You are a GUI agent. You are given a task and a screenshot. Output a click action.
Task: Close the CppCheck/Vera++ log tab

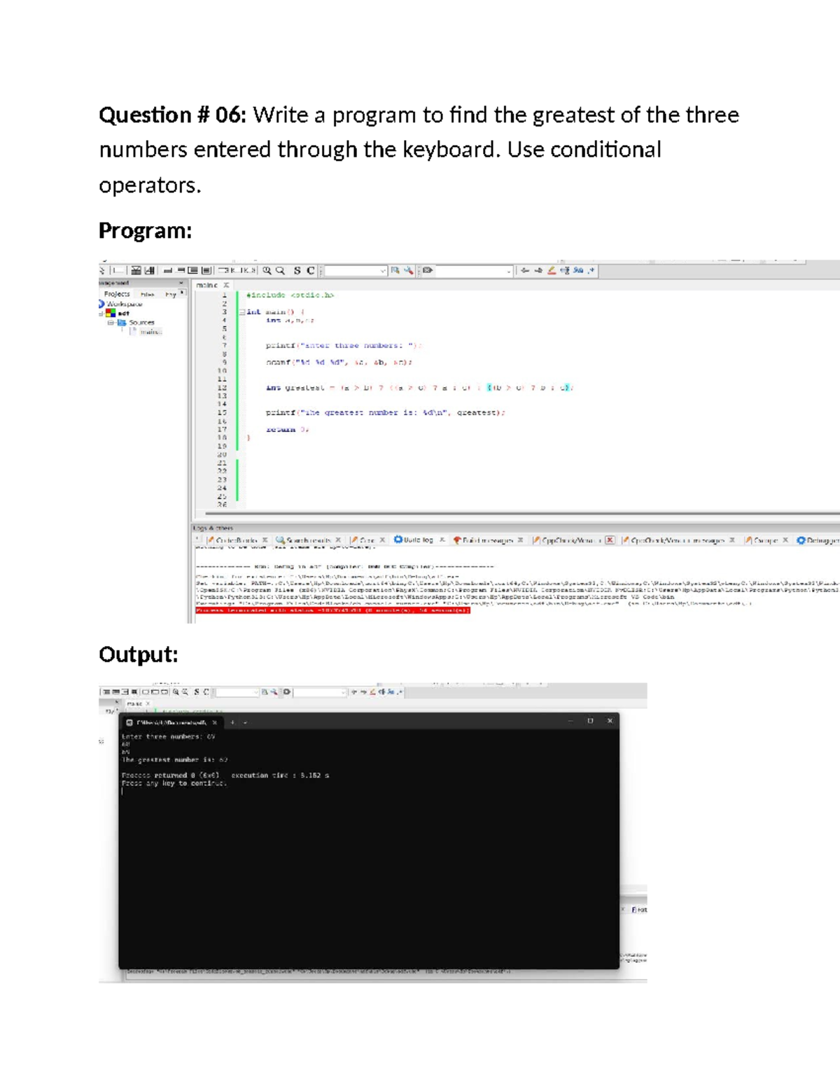coord(610,540)
